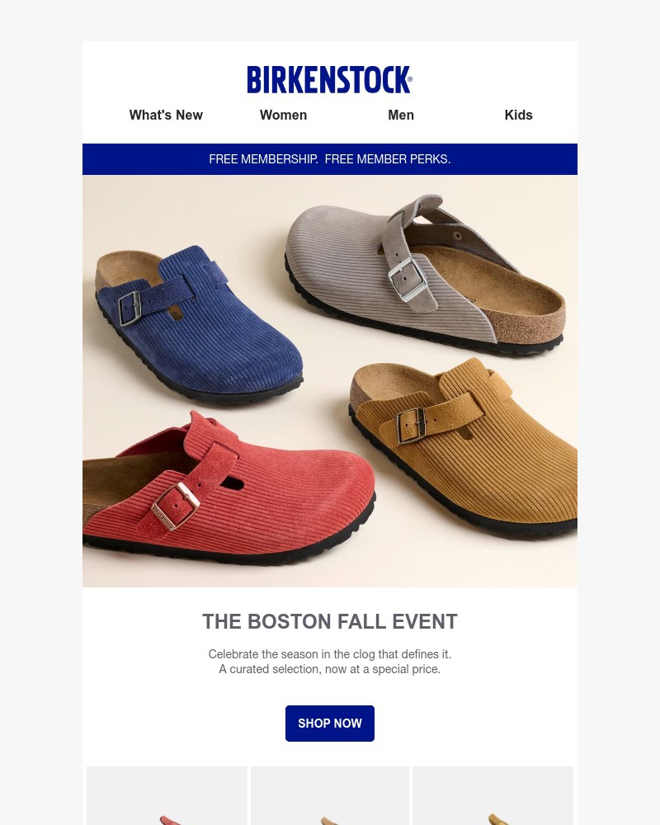Open the left product tile with red clog

pyautogui.click(x=167, y=795)
